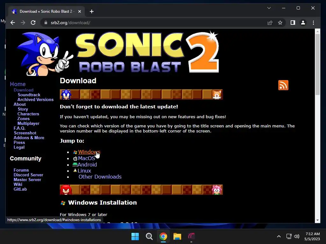326x244 pixels.
Task: Open the tab search chevron
Action: coord(269,8)
